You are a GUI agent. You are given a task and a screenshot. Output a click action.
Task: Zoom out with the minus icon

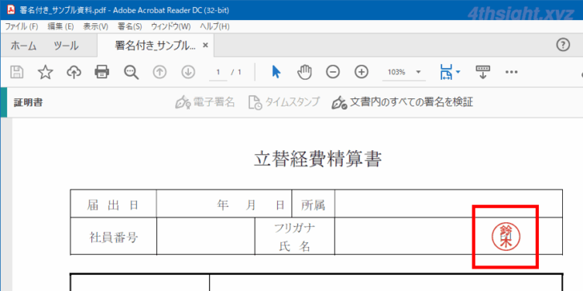click(333, 72)
